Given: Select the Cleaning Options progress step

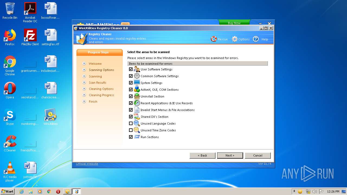Looking at the screenshot, I should [101, 89].
